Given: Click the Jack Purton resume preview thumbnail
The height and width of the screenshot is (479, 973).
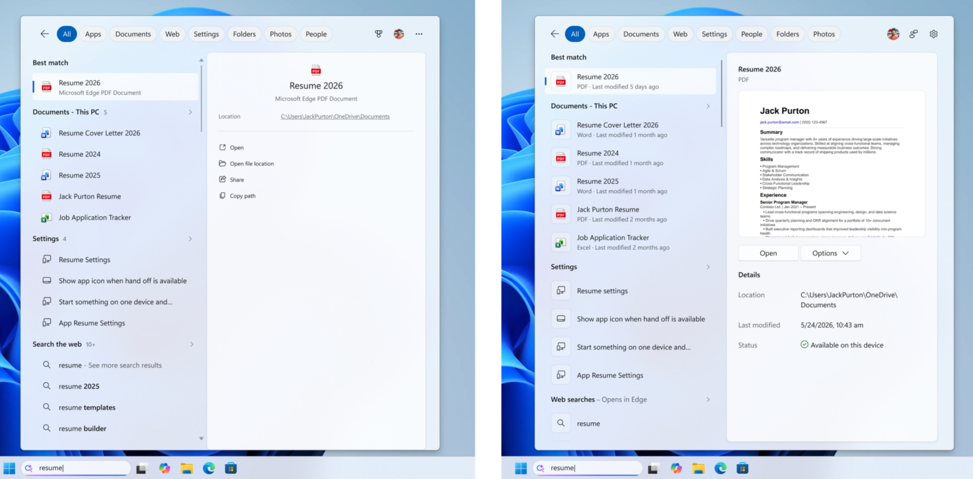Looking at the screenshot, I should coord(831,164).
